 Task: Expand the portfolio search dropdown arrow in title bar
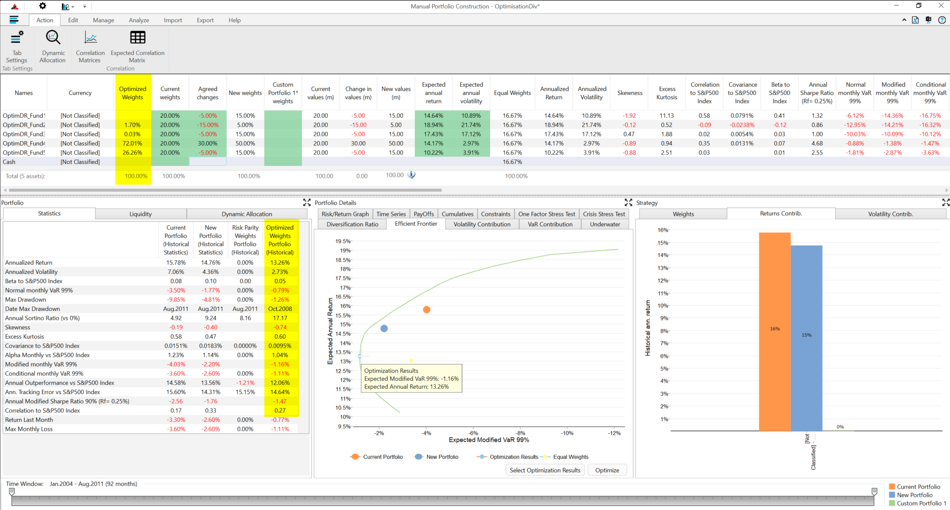click(73, 7)
